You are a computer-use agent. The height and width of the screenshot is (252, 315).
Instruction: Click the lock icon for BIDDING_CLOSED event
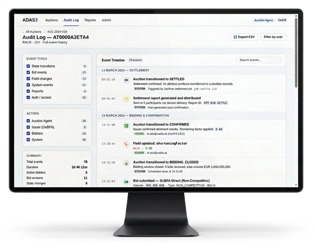coord(126,163)
